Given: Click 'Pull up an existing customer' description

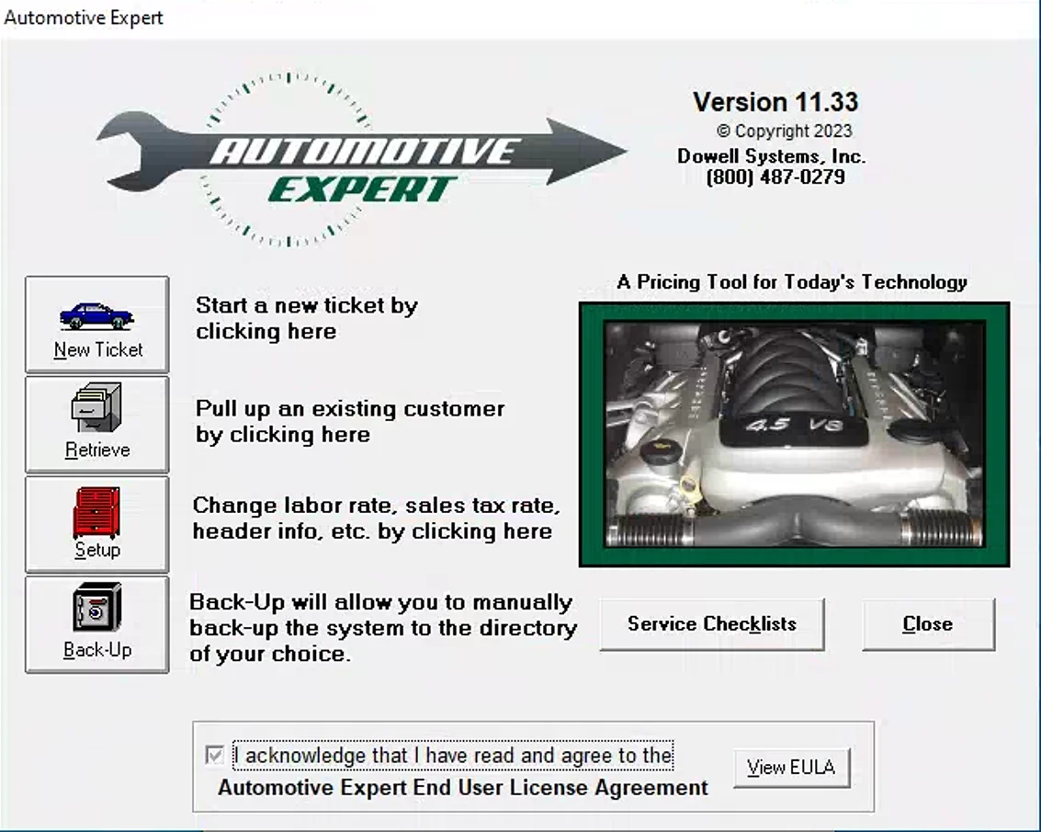Looking at the screenshot, I should pyautogui.click(x=350, y=421).
